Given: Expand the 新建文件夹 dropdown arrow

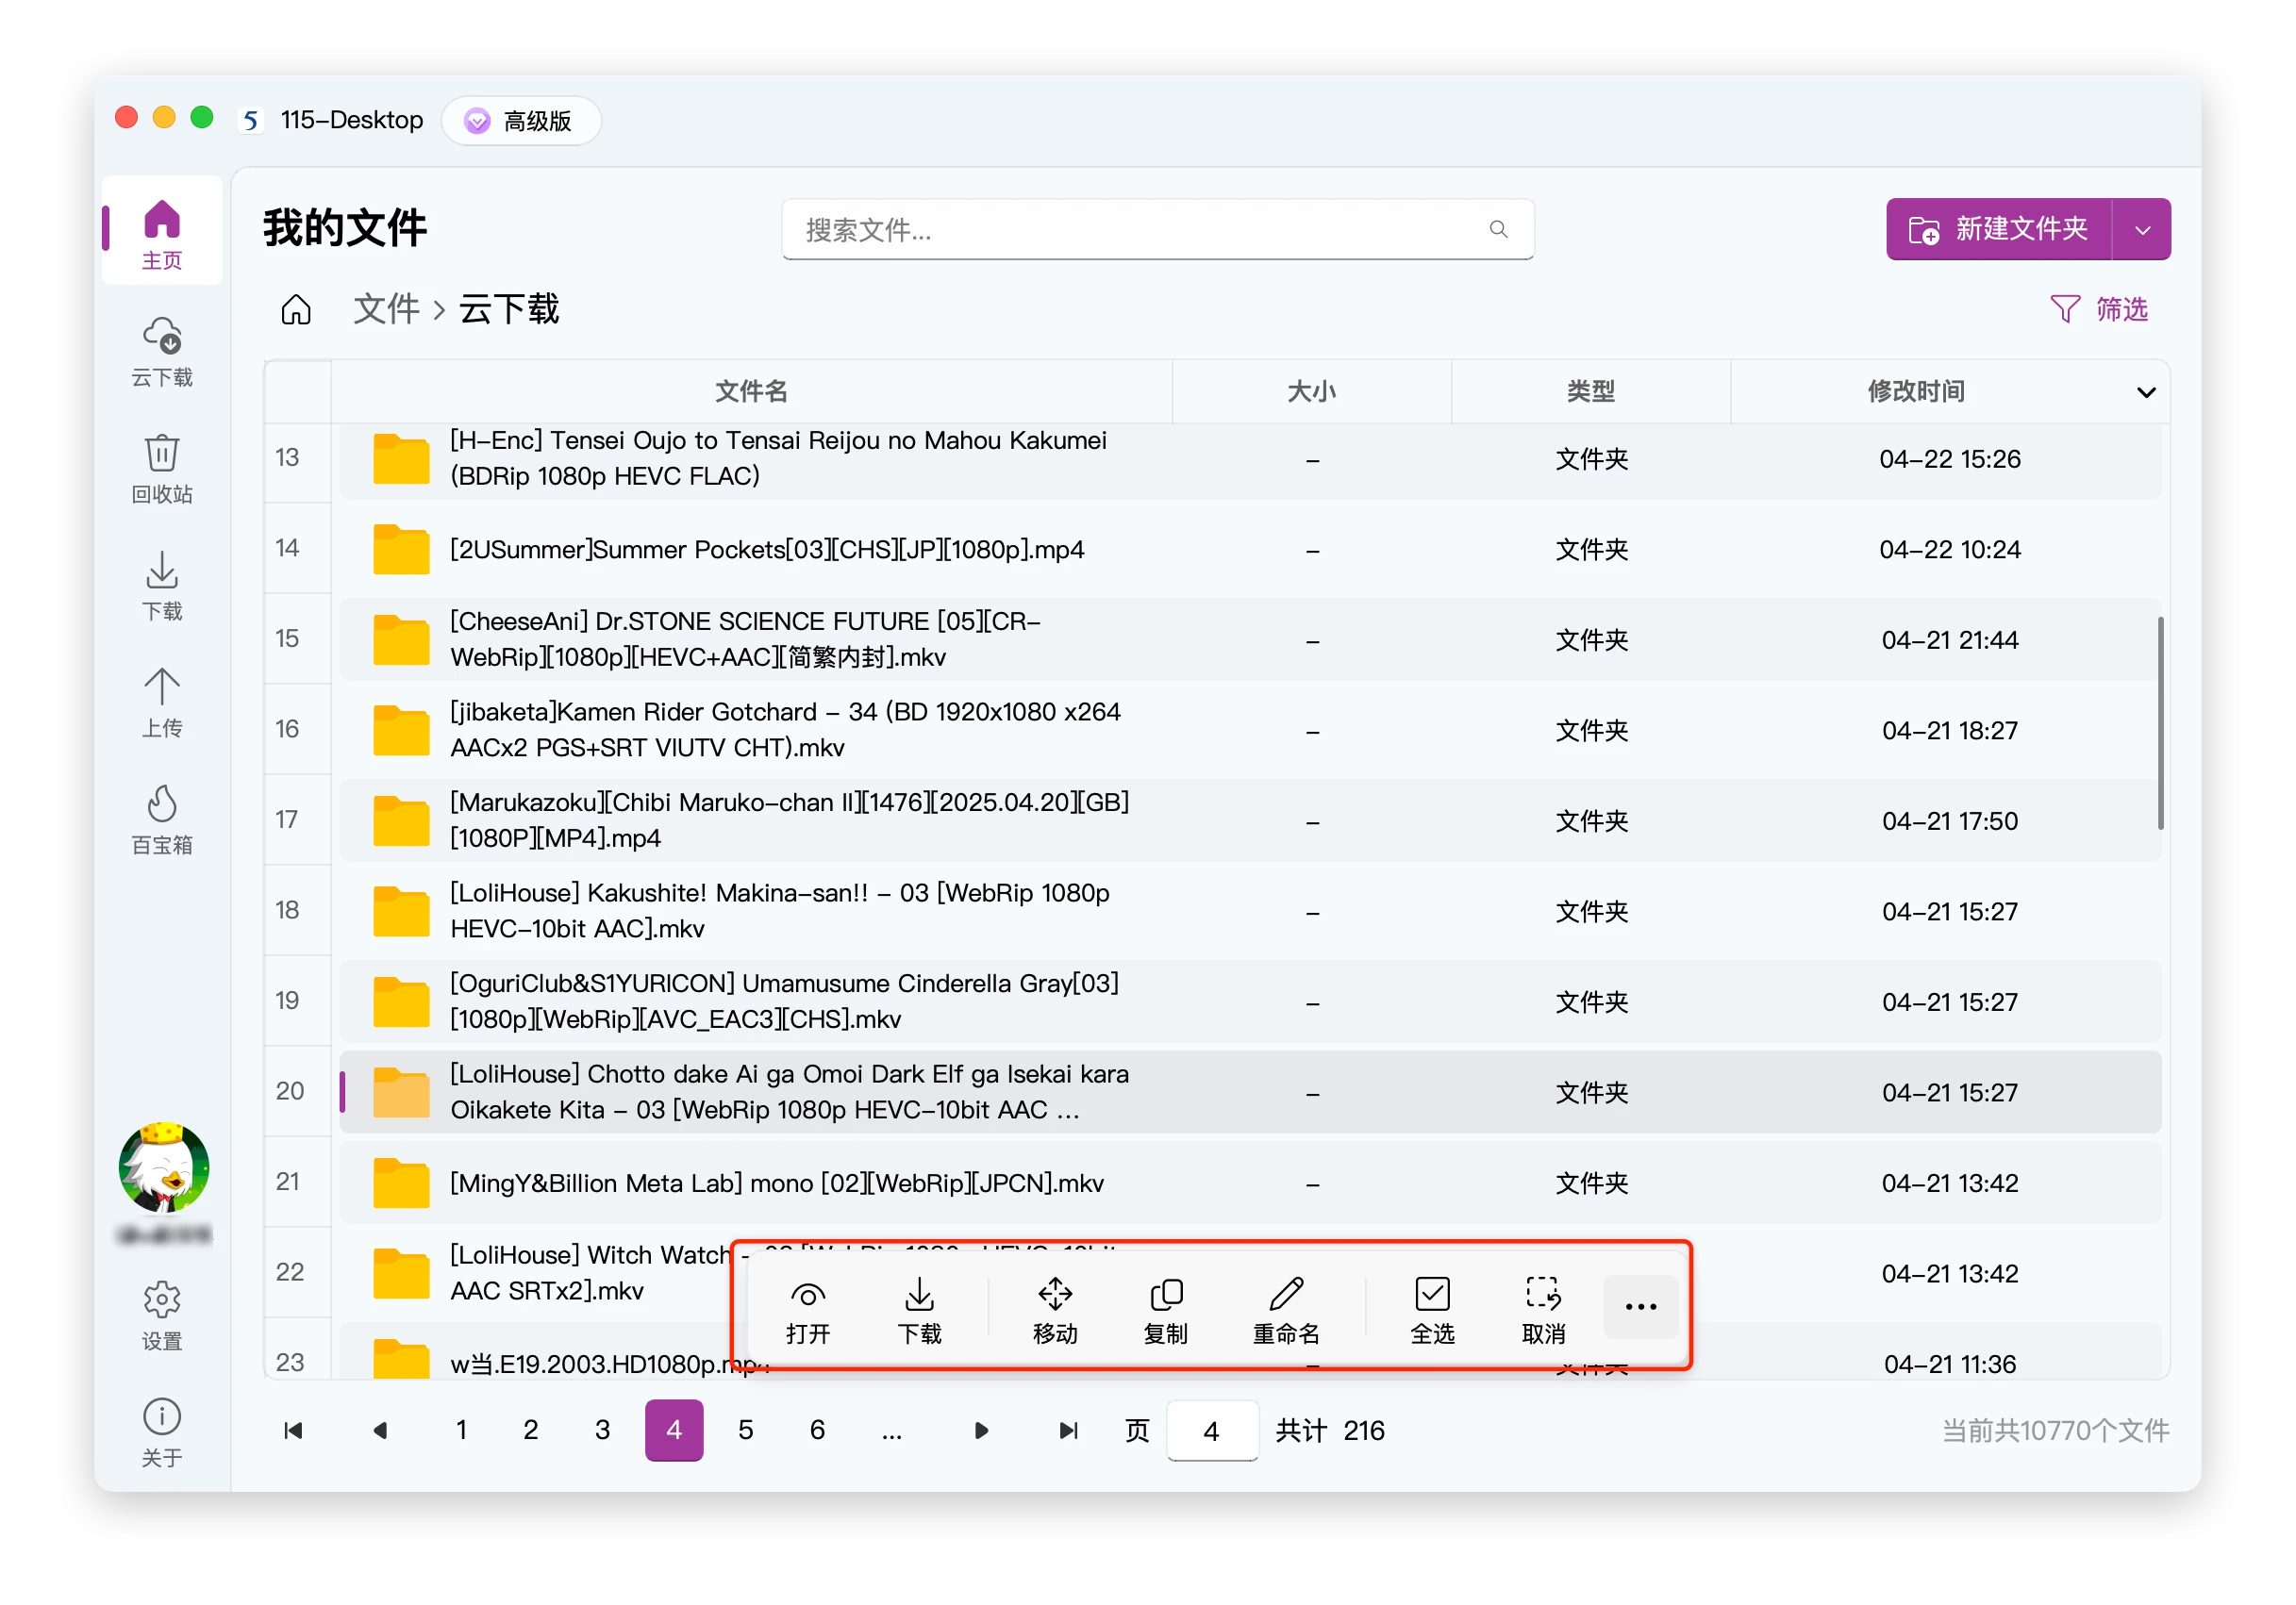Looking at the screenshot, I should 2141,230.
